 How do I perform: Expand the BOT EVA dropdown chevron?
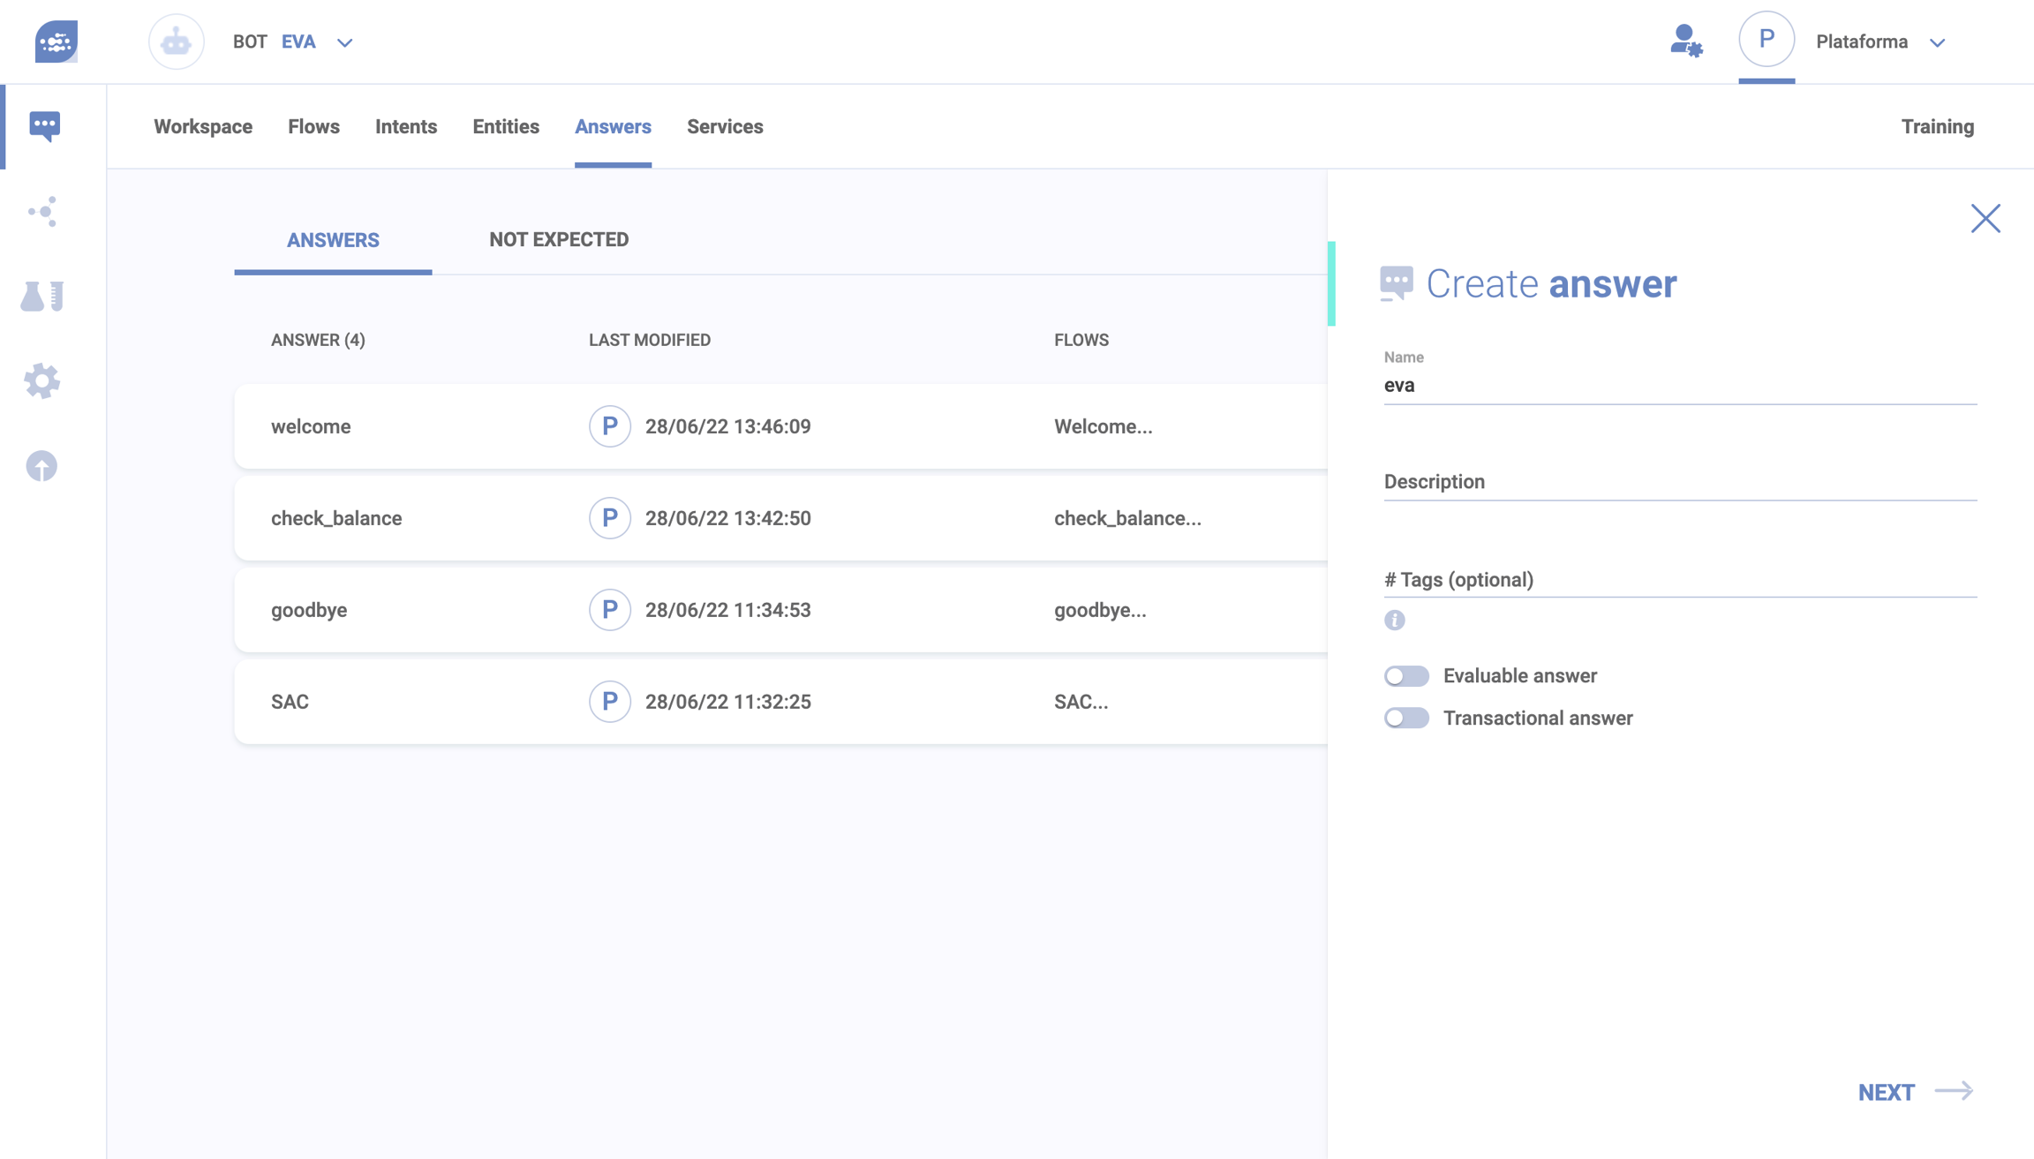(345, 42)
